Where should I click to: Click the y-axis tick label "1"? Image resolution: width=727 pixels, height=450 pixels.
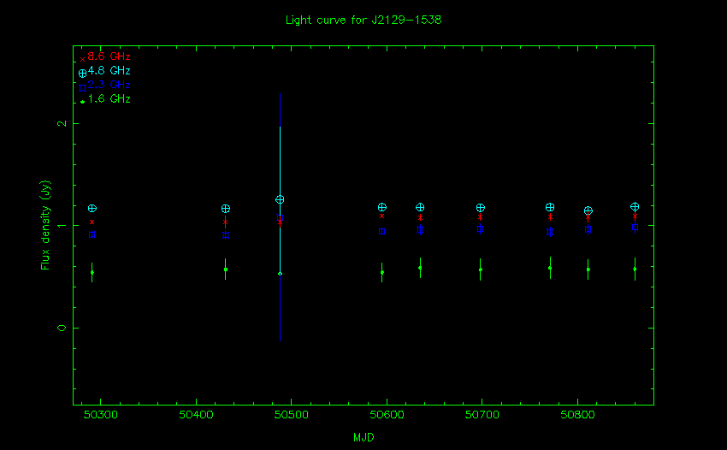pos(62,226)
